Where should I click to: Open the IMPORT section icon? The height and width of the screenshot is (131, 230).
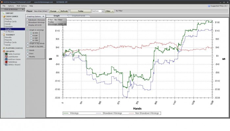pos(4,13)
